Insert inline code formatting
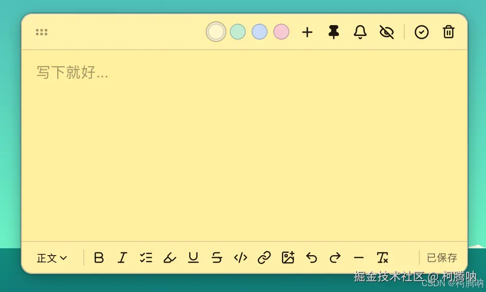Screen dimensions: 486x292 [241, 258]
